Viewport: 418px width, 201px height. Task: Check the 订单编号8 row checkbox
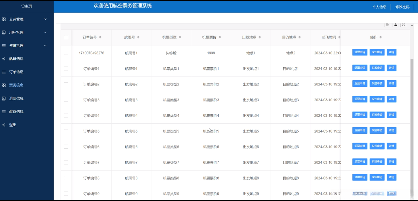[x=66, y=178]
